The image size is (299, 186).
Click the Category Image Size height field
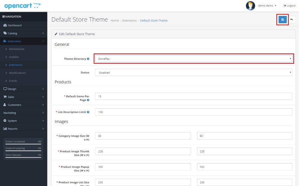pyautogui.click(x=245, y=136)
